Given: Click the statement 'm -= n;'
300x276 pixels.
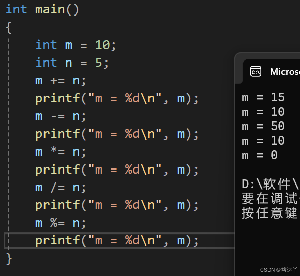Looking at the screenshot, I should 61,116.
